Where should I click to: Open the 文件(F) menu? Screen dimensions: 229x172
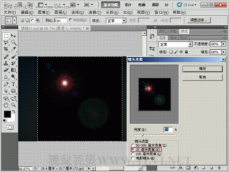click(x=10, y=12)
